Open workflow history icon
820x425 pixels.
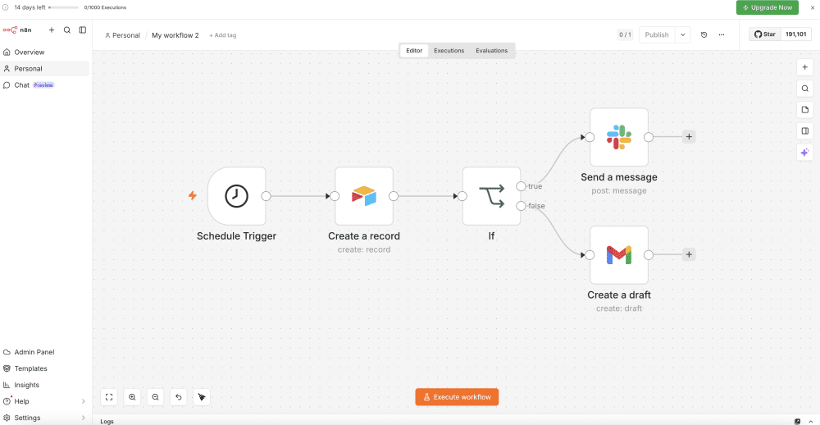tap(704, 35)
